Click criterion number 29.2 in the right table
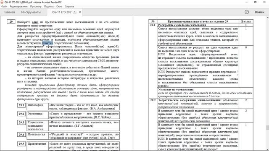Image resolution: width=269 pixels, height=151 pixels. point(153,100)
